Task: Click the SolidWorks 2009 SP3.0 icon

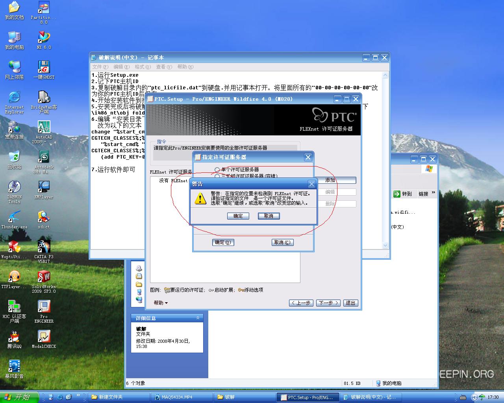Action: pos(44,281)
